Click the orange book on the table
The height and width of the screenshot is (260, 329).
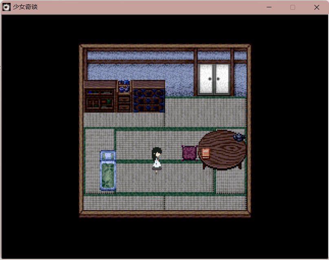(205, 153)
